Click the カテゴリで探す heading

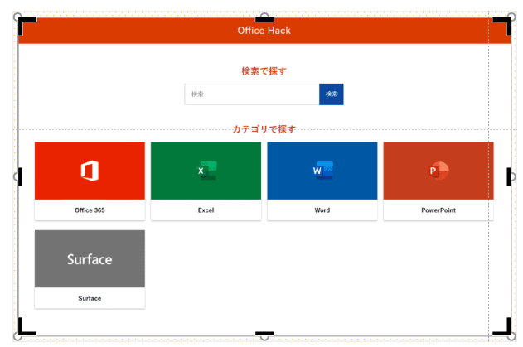264,129
